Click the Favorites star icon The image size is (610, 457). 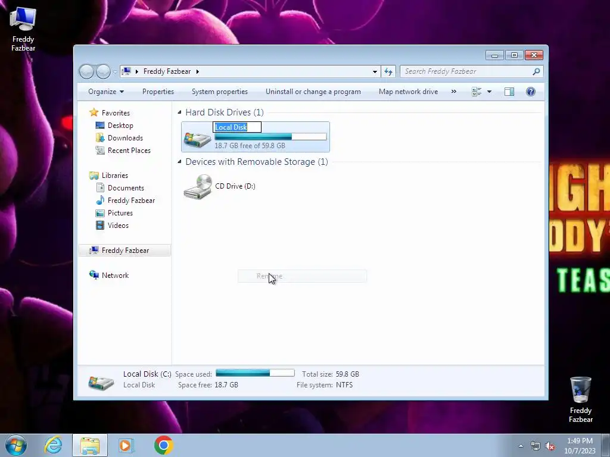94,112
